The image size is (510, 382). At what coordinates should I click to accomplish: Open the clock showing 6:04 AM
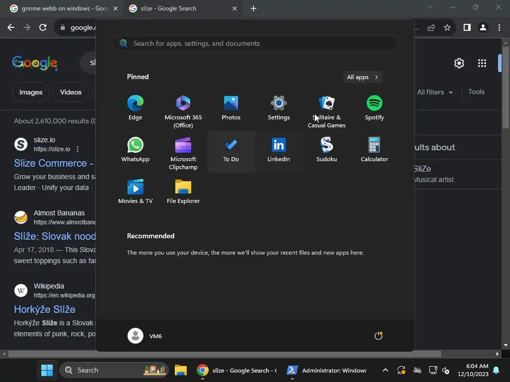[x=473, y=370]
